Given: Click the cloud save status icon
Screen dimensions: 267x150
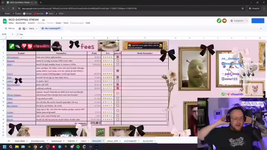Looking at the screenshot, I should [43, 20].
